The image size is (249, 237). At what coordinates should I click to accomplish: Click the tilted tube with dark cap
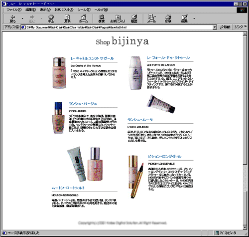(x=161, y=104)
